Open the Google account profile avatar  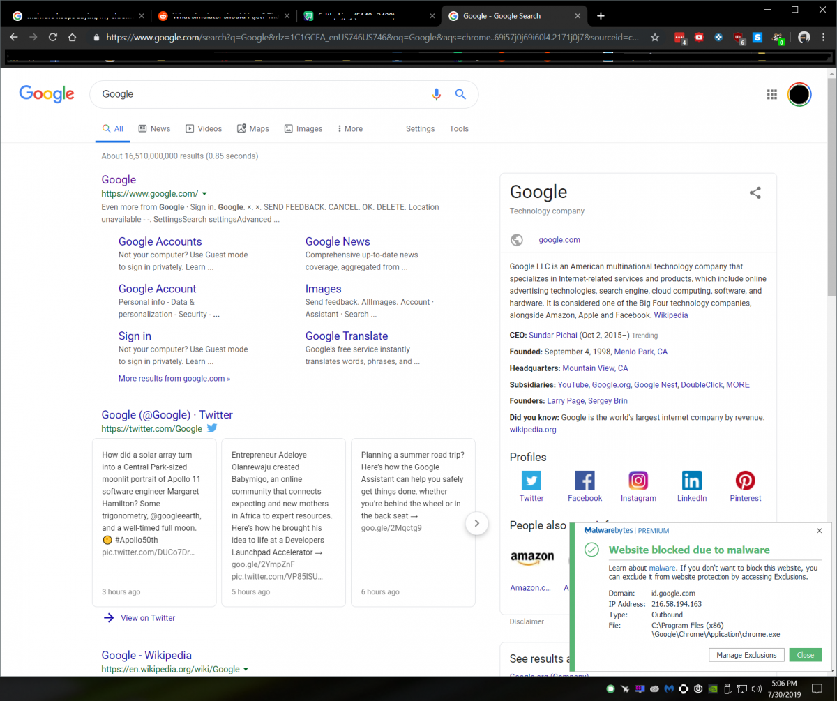(799, 94)
